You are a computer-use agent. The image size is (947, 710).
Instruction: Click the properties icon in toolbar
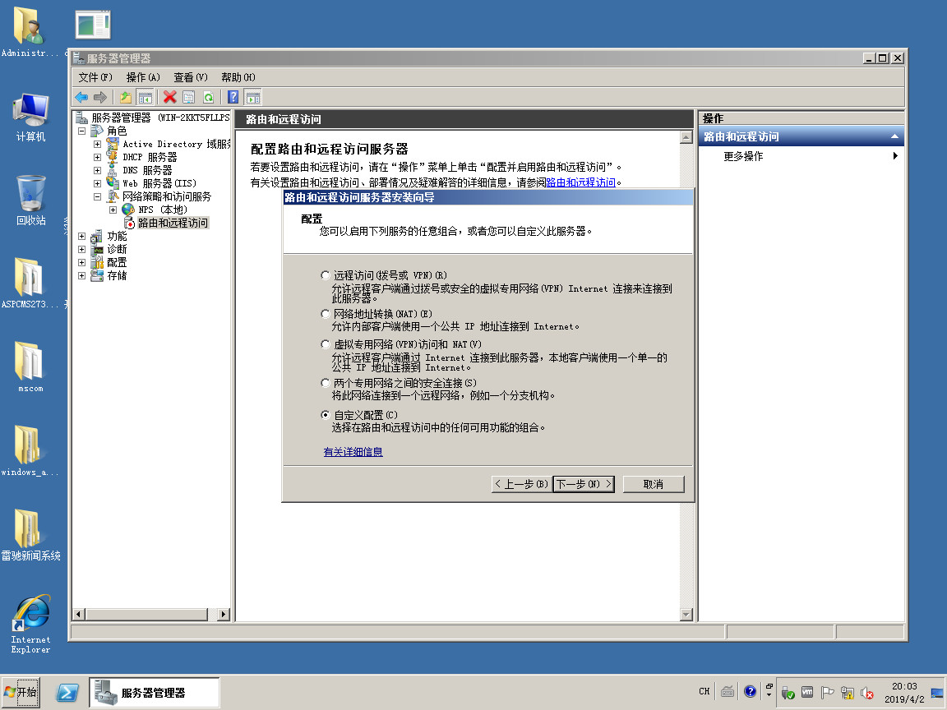[188, 97]
